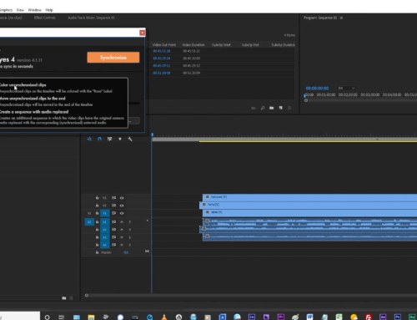Toggle the V1 track output eye
The image size is (417, 320).
(x=122, y=213)
